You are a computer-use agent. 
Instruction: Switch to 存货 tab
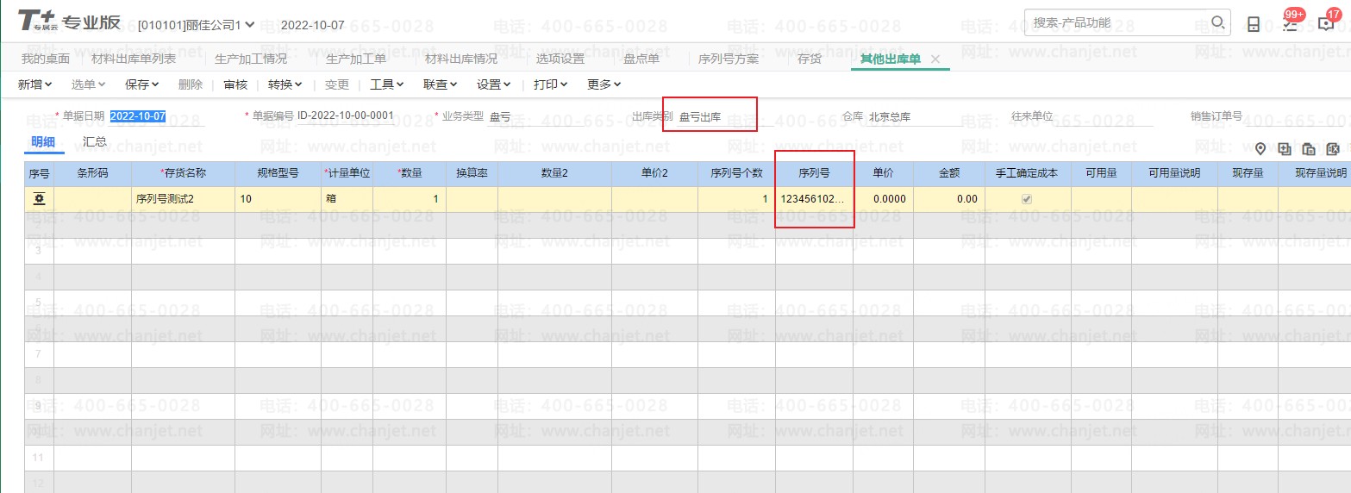pyautogui.click(x=810, y=59)
